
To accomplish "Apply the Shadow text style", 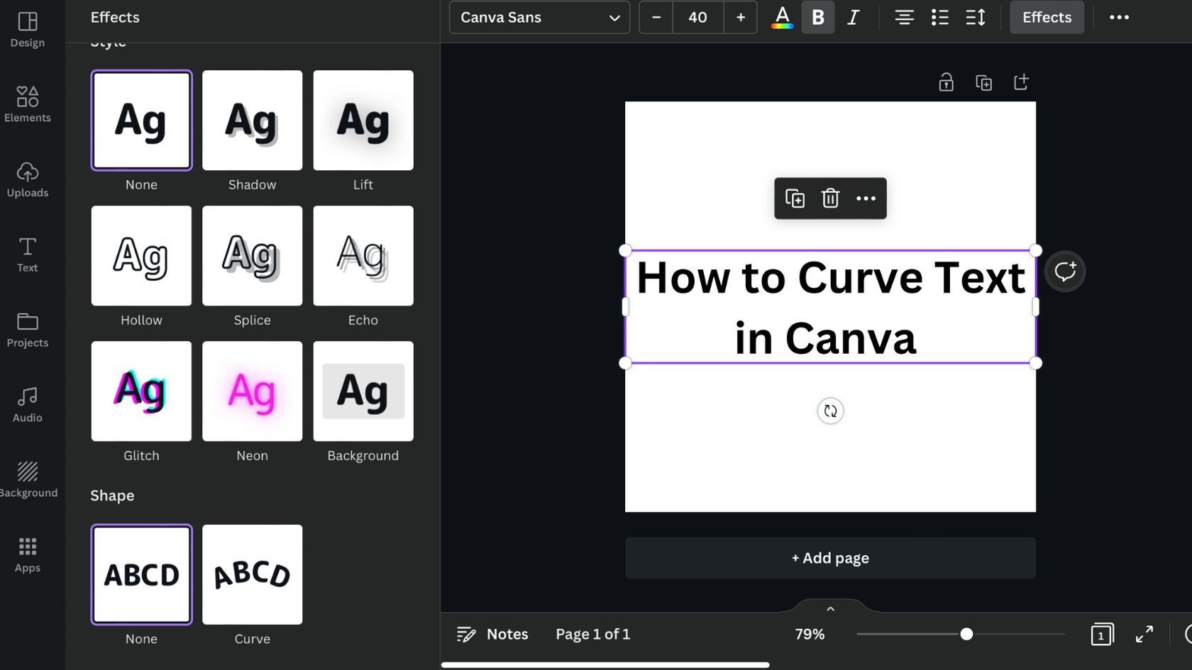I will [x=252, y=120].
